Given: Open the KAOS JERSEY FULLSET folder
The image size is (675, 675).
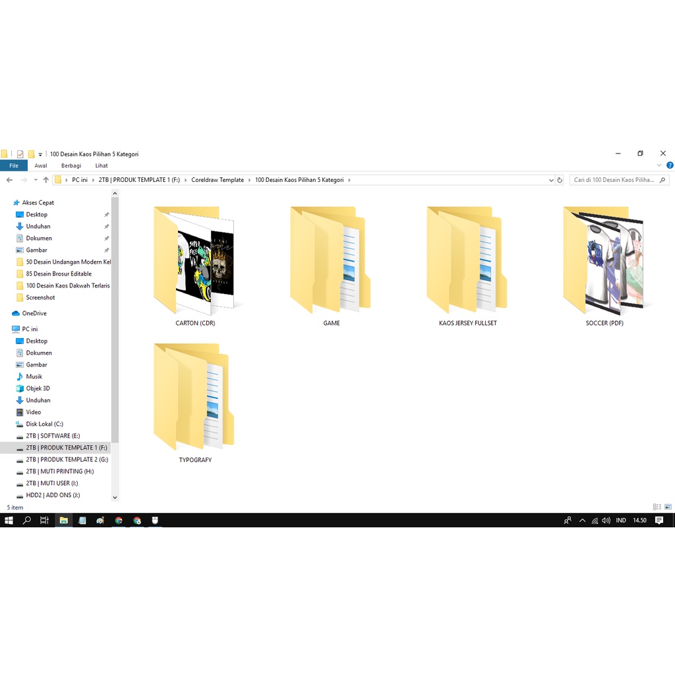Looking at the screenshot, I should pos(467,261).
